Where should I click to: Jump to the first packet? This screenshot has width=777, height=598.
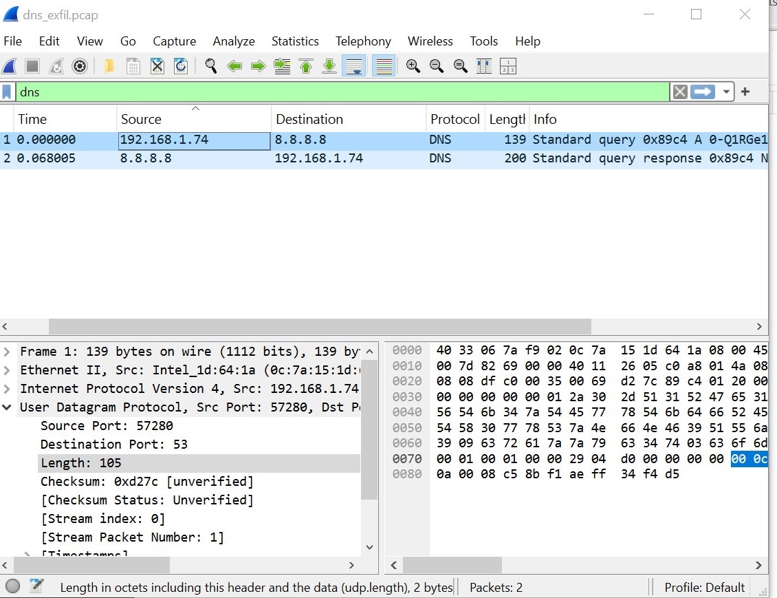pyautogui.click(x=306, y=66)
